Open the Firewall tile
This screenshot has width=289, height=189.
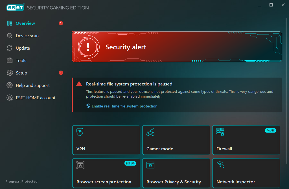246,140
